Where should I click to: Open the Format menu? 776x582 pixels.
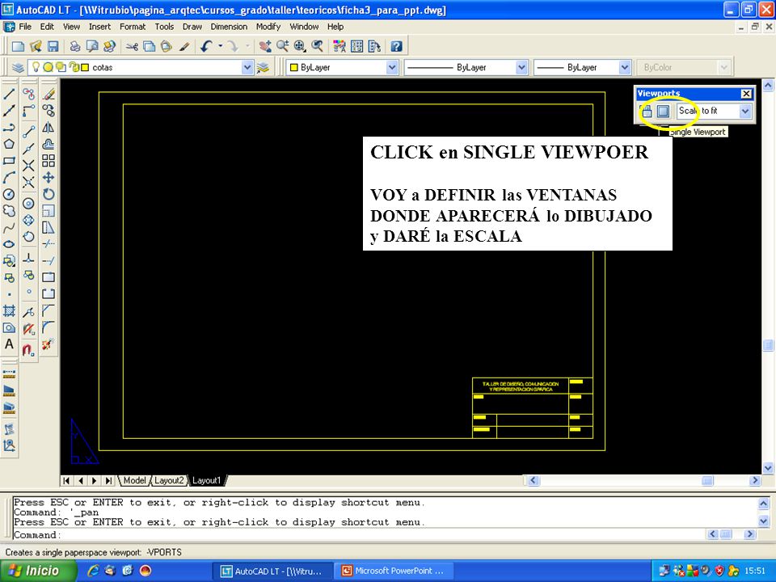tap(133, 27)
